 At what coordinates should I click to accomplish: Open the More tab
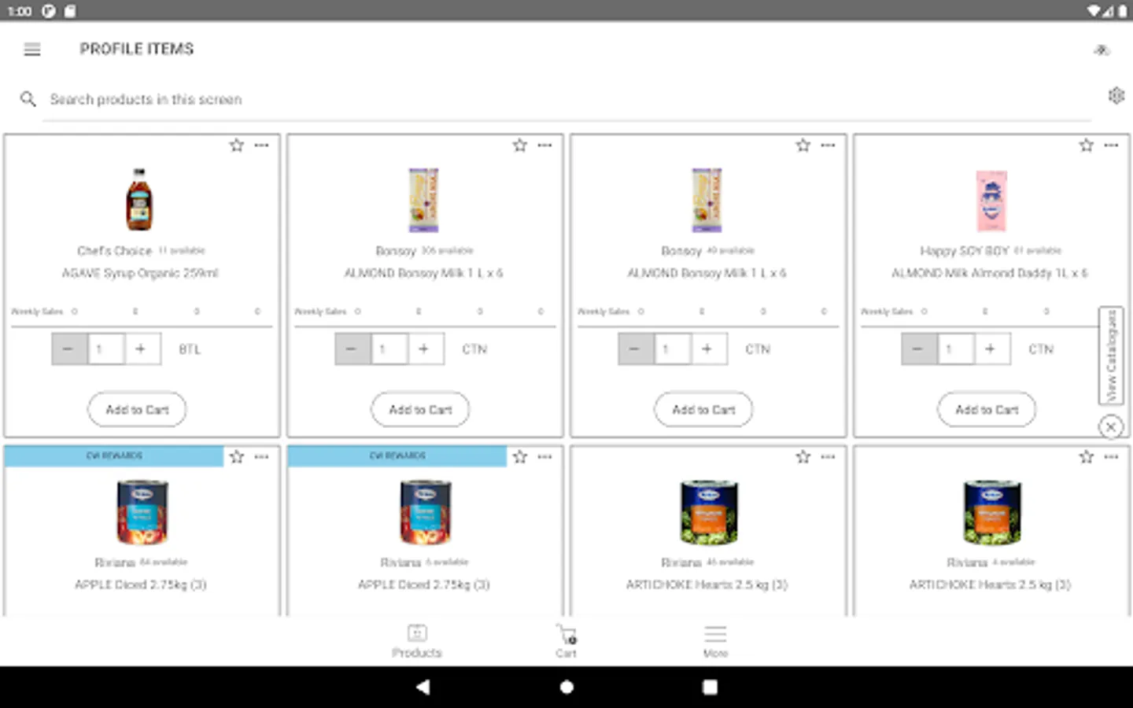click(x=715, y=640)
